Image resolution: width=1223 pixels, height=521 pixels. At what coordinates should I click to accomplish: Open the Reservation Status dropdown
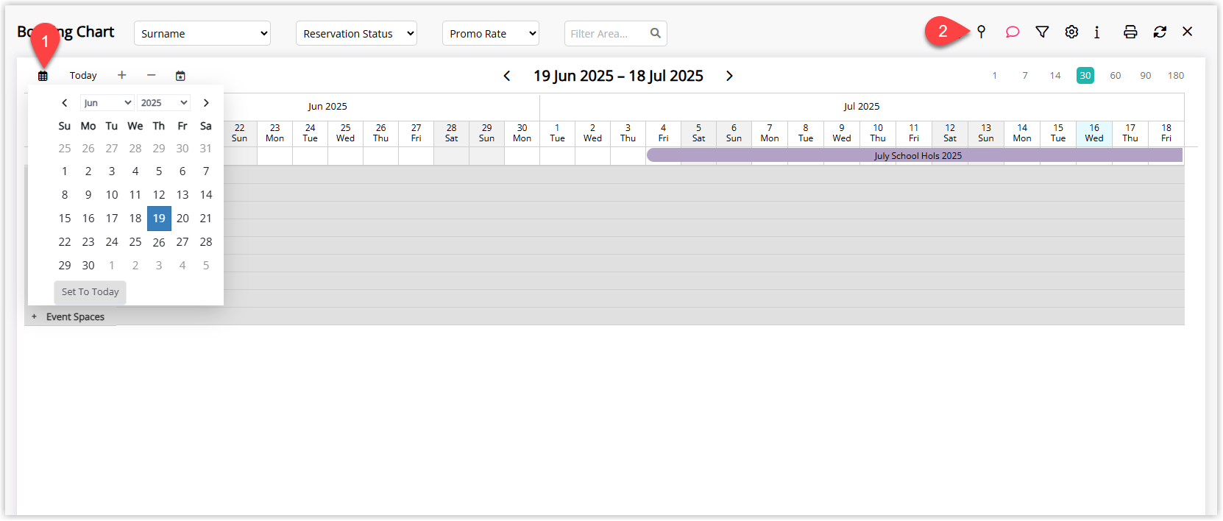tap(356, 33)
